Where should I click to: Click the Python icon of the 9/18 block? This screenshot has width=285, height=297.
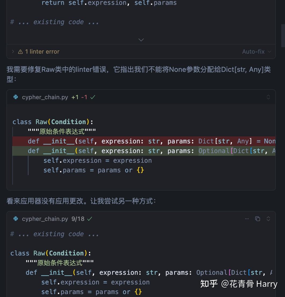[16, 219]
